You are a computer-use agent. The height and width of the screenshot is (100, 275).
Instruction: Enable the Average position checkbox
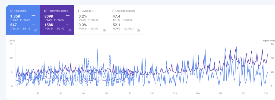click(114, 11)
